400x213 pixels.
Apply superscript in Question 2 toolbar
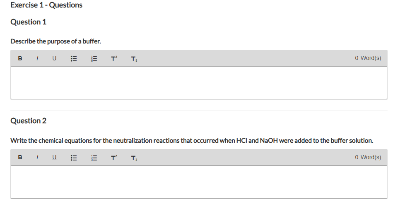point(114,158)
